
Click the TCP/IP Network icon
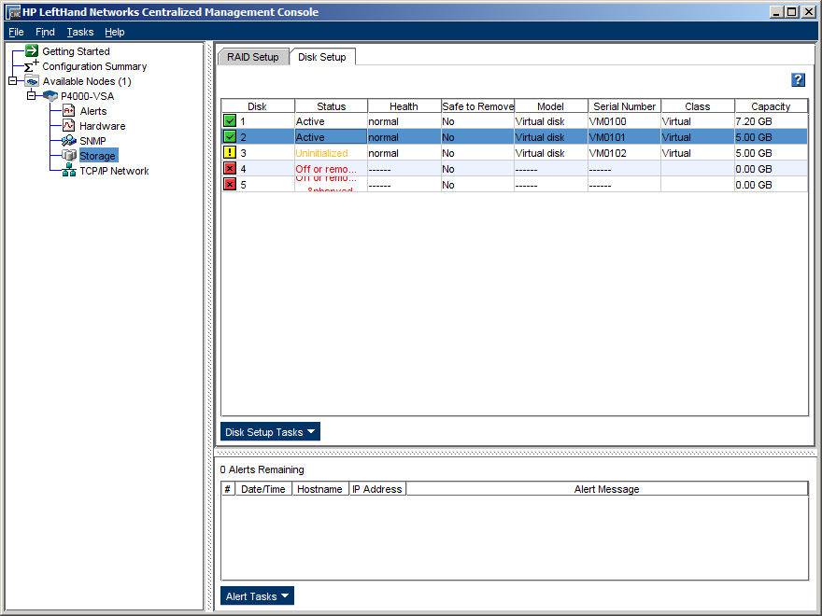pyautogui.click(x=69, y=171)
